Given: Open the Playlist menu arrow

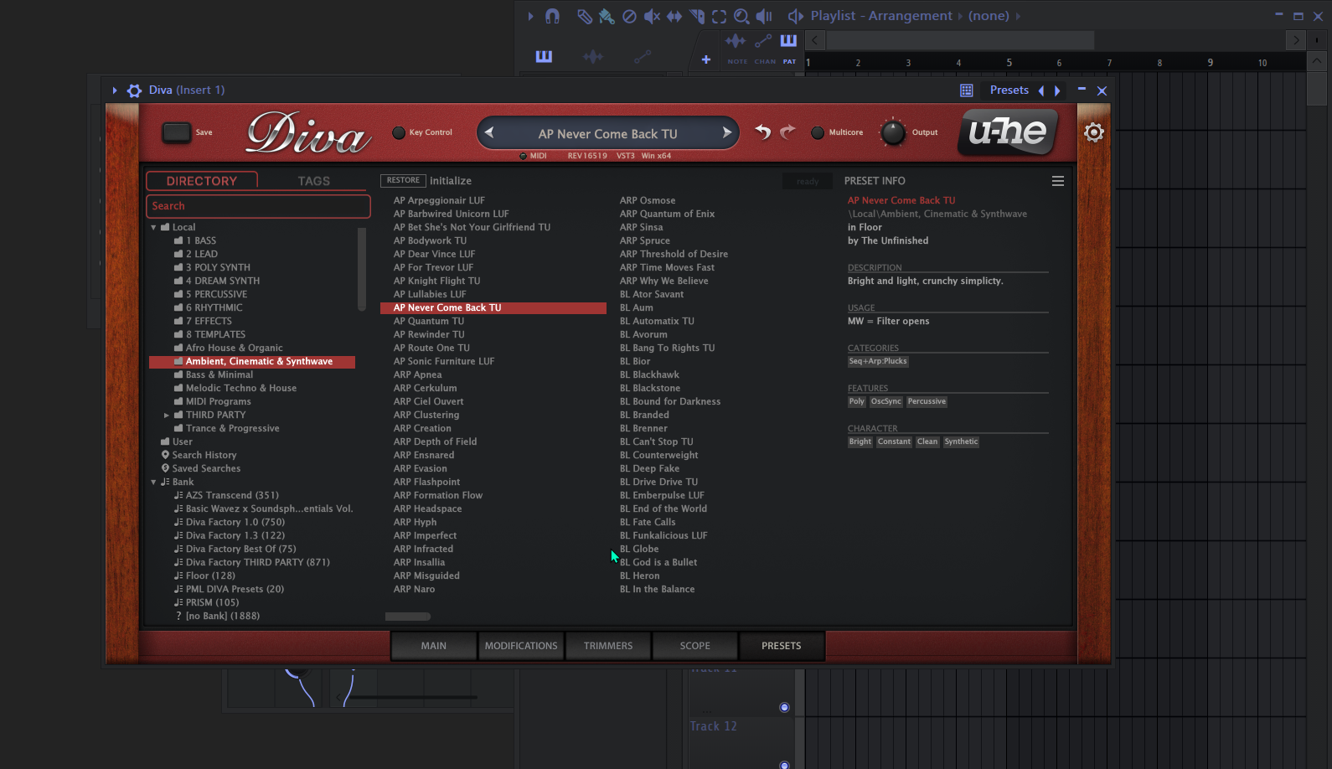Looking at the screenshot, I should (x=530, y=16).
